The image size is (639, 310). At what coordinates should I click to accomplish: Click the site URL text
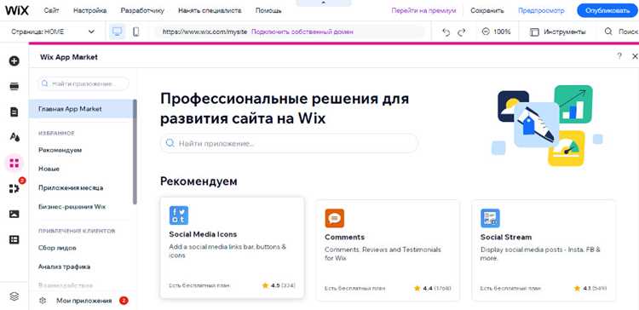tap(204, 32)
